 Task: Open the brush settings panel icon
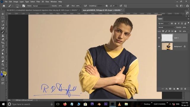[x=24, y=6]
